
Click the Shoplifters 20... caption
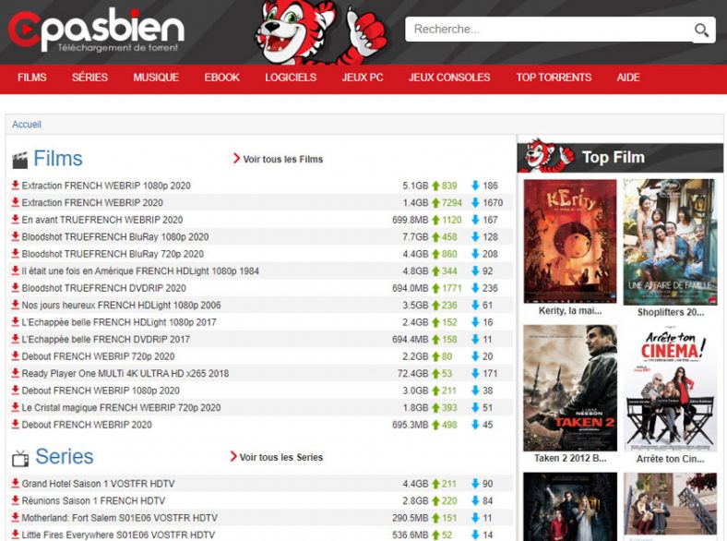coord(671,312)
